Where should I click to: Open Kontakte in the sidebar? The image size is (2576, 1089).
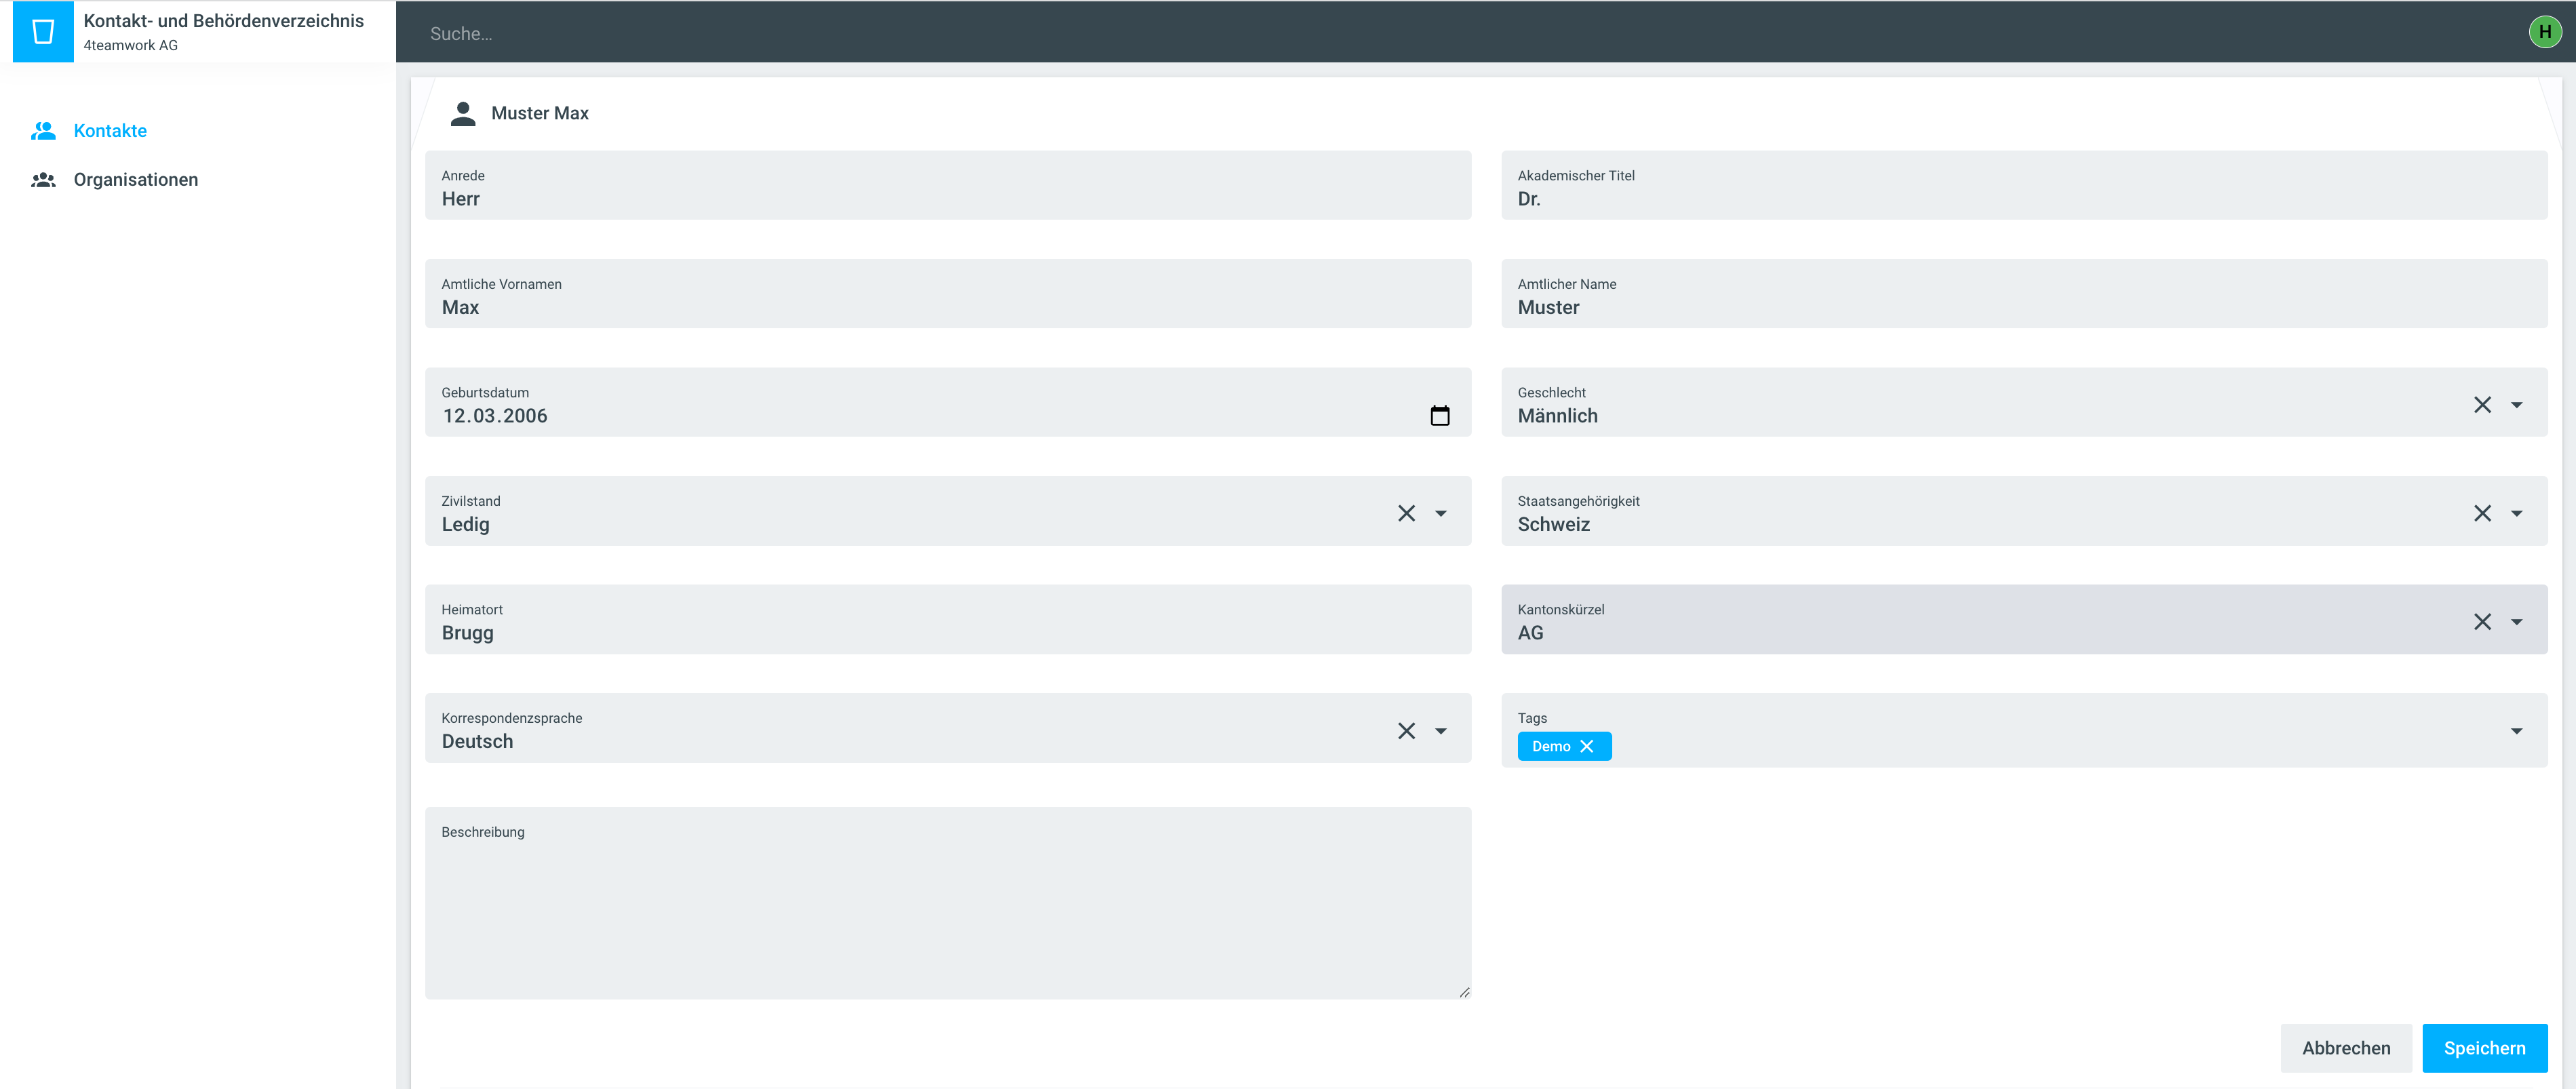tap(110, 131)
